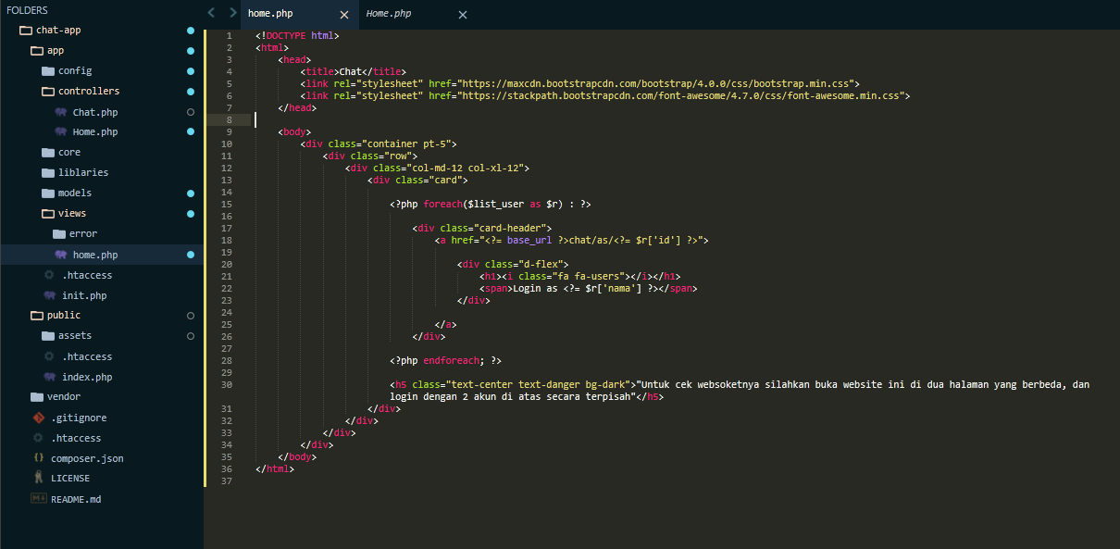Click the open-folder icon beside chat-app
The height and width of the screenshot is (549, 1120).
pos(26,30)
